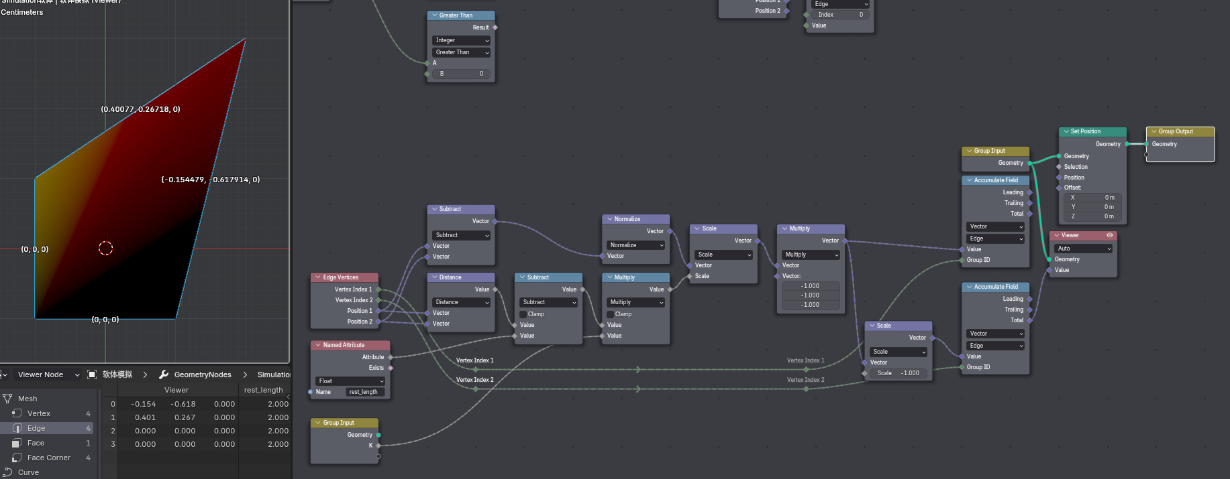Open the Auto domain dropdown on Viewer node
Viewport: 1230px width, 479px height.
[1084, 249]
